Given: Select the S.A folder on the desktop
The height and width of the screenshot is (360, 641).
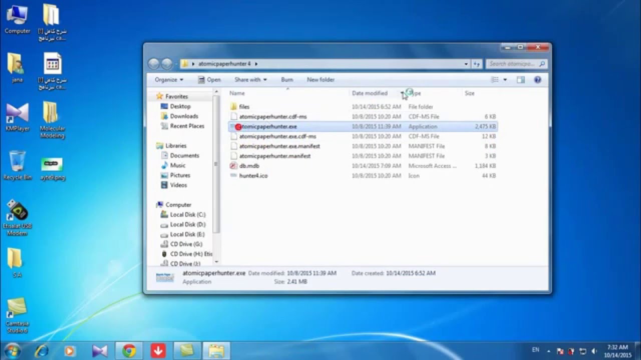Looking at the screenshot, I should pyautogui.click(x=17, y=262).
